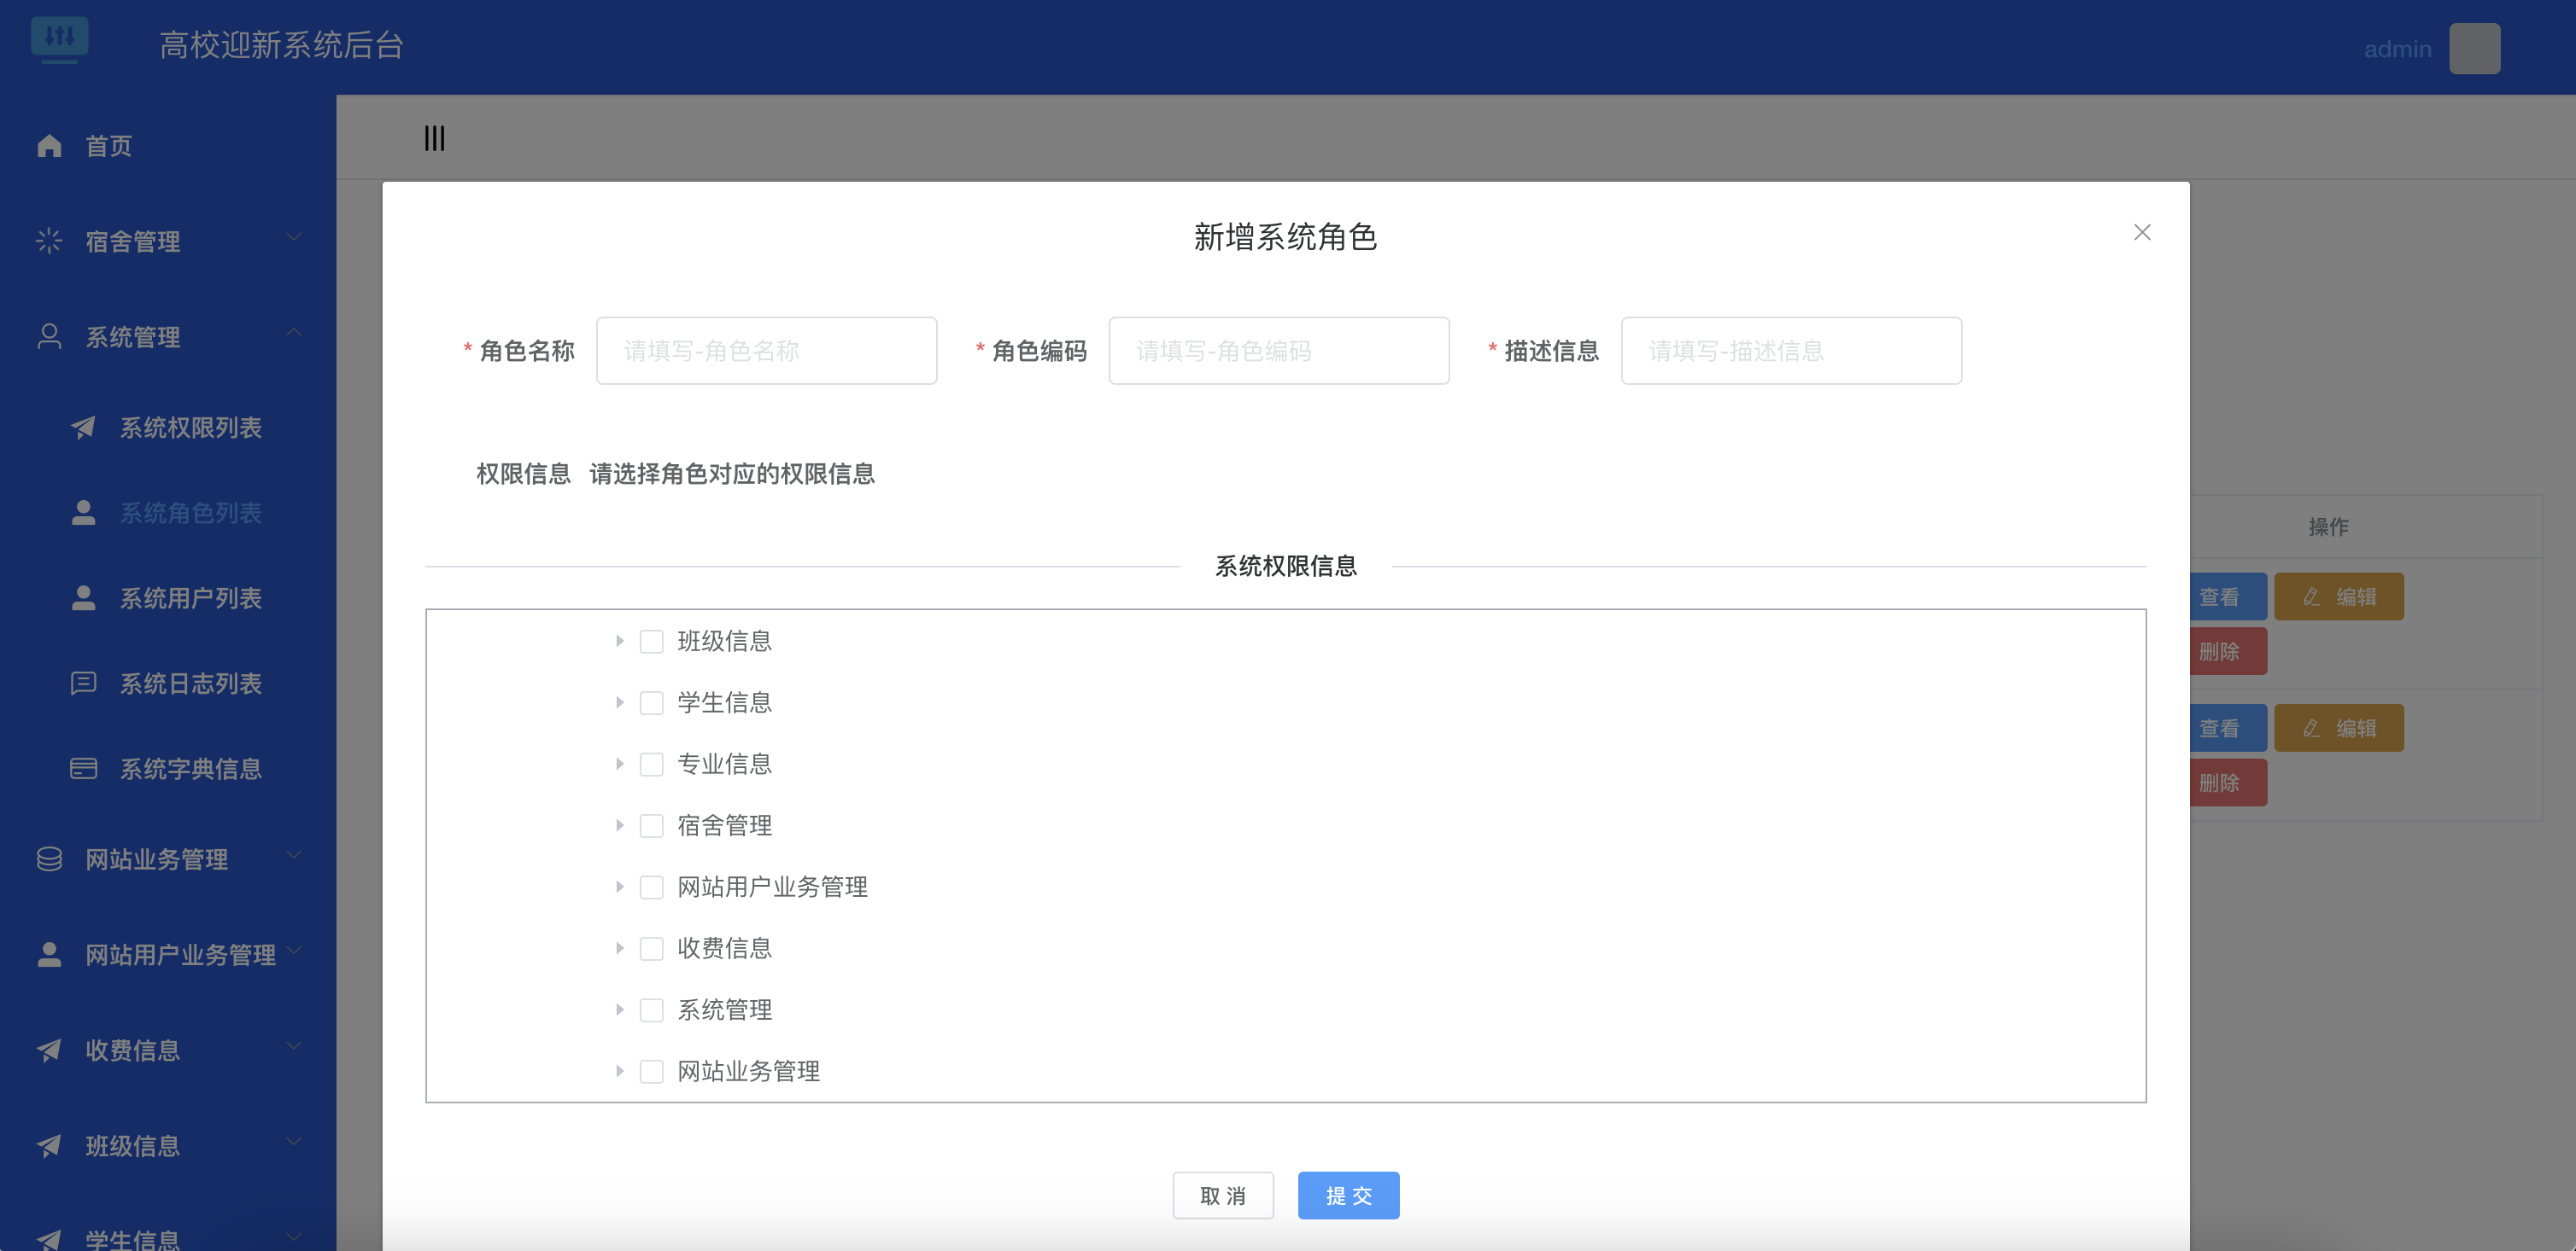The width and height of the screenshot is (2576, 1251).
Task: Expand the 专业信息 tree node
Action: (619, 765)
